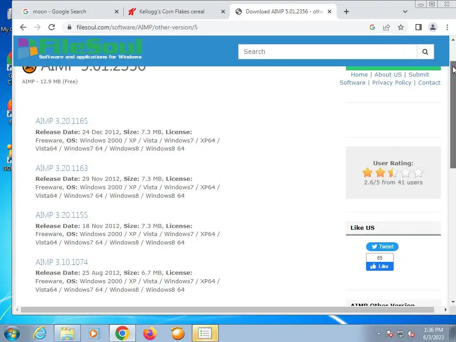Viewport: 456px width, 342px height.
Task: Open the Home link
Action: 359,75
